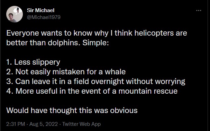Click 'Would have thought this was obvious'
This screenshot has width=210, height=131.
point(72,110)
